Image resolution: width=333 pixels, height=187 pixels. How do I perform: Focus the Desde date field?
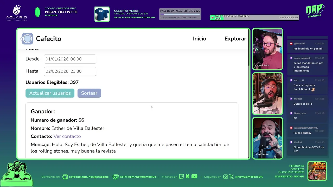[70, 59]
